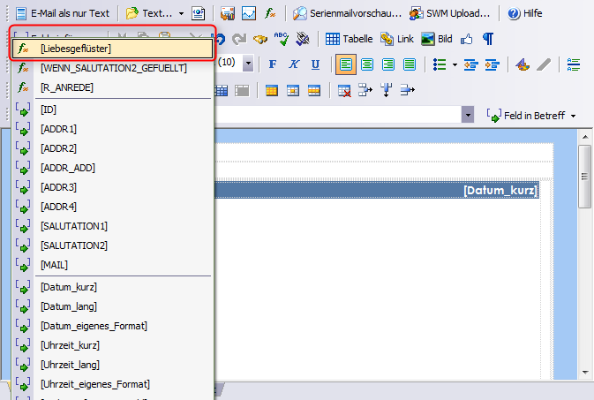The width and height of the screenshot is (594, 400).
Task: Choose [Datum_lang] entry
Action: pos(112,306)
